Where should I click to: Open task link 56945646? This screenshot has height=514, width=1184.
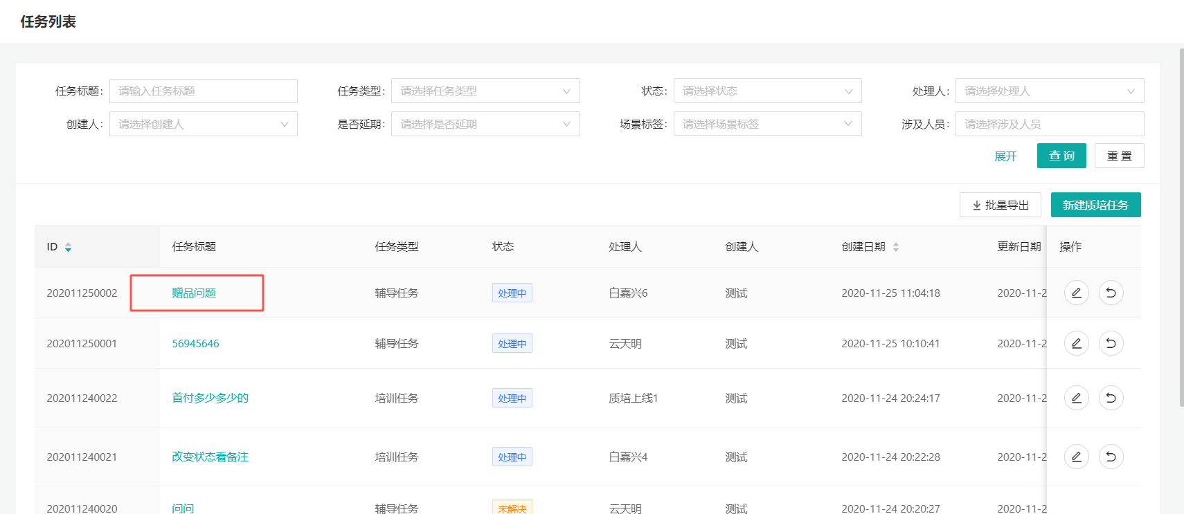pyautogui.click(x=195, y=343)
